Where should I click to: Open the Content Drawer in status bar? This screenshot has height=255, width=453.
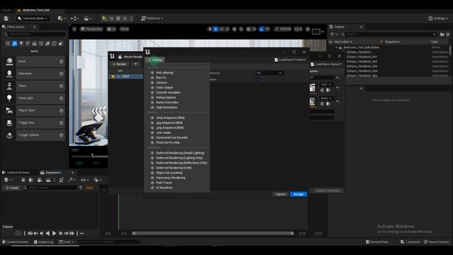[x=16, y=242]
